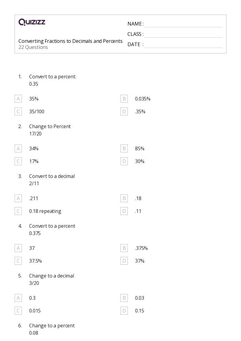Click the CLASS input line
This screenshot has height=341, width=241.
point(183,34)
